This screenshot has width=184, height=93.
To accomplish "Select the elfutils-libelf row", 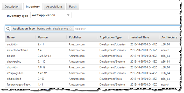I will click(x=93, y=79).
